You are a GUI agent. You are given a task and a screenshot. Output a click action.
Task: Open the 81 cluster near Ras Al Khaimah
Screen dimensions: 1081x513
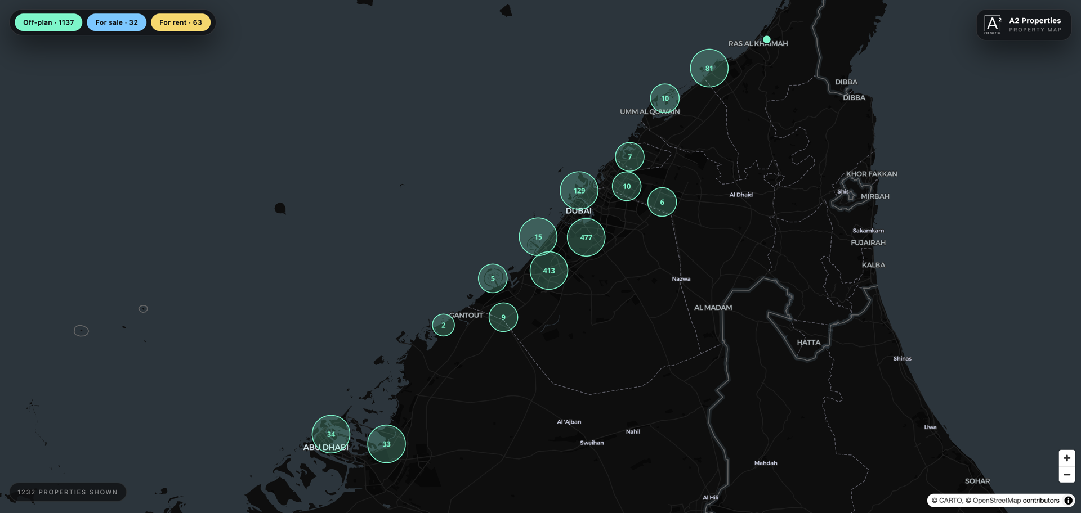(x=709, y=68)
